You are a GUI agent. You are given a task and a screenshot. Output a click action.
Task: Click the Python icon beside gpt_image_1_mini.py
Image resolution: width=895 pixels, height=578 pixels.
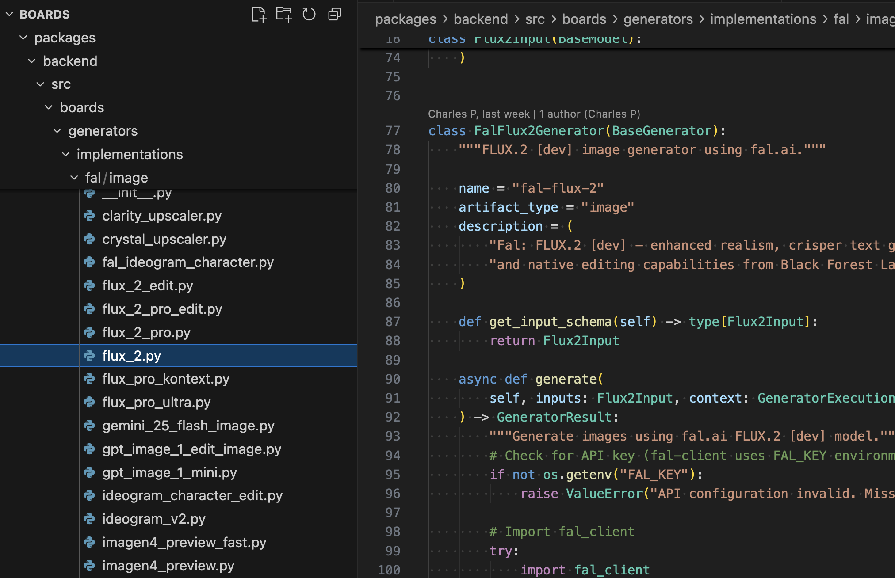90,472
